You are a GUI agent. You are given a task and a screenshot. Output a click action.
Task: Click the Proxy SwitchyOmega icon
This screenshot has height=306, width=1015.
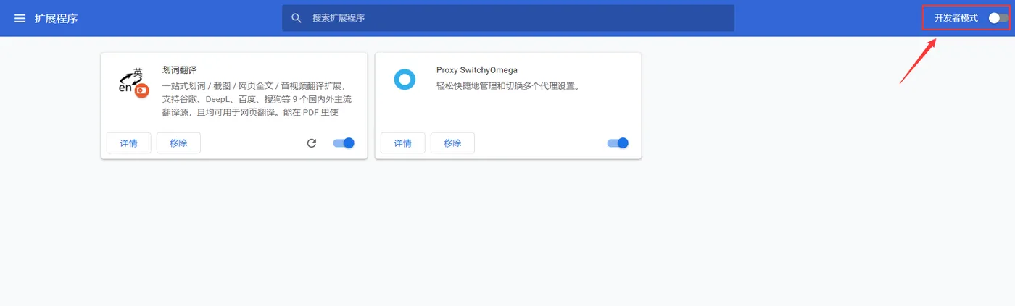pyautogui.click(x=405, y=80)
